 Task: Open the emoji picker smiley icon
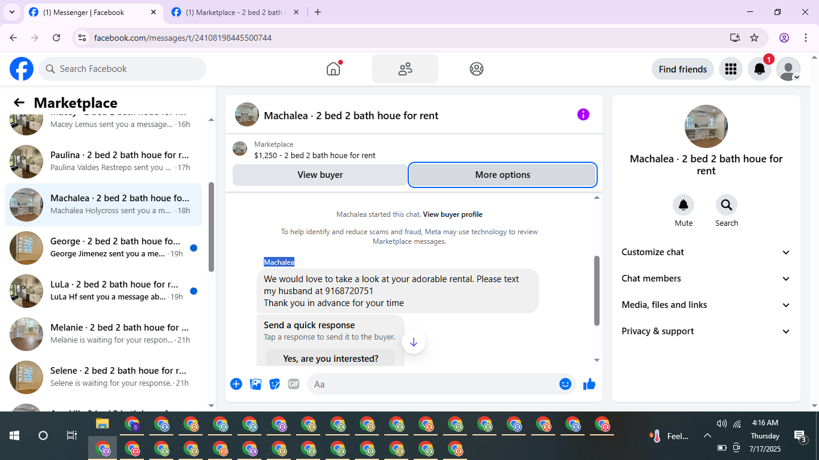[565, 384]
